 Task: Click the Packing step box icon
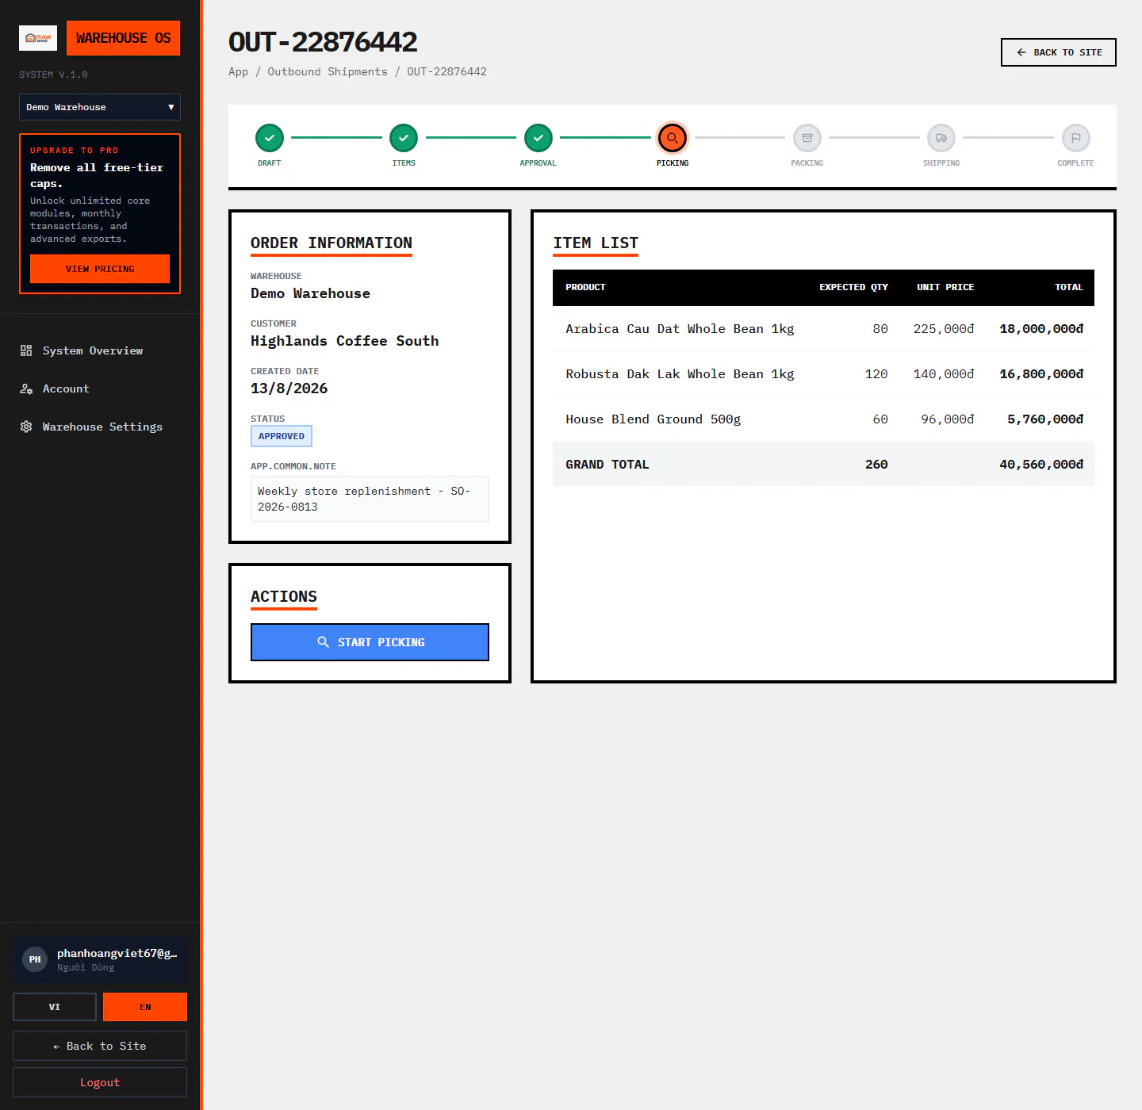(x=807, y=138)
